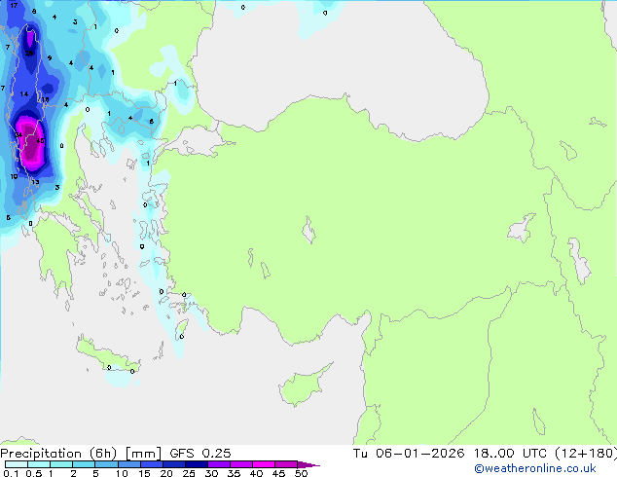Pick the legend swatch between 0.5 and 1
617x477 pixels.
[x=39, y=464]
